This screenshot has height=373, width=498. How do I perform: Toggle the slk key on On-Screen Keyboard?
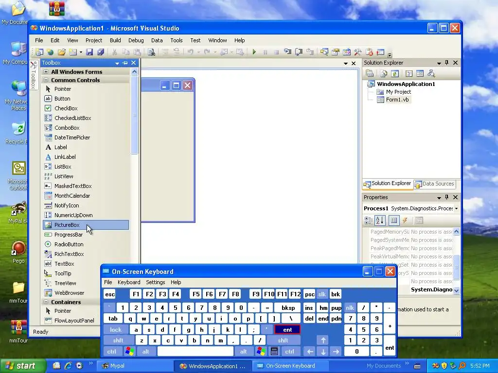click(x=322, y=294)
